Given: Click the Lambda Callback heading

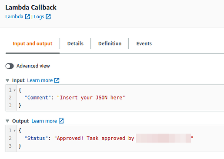Looking at the screenshot, I should pos(31,7).
